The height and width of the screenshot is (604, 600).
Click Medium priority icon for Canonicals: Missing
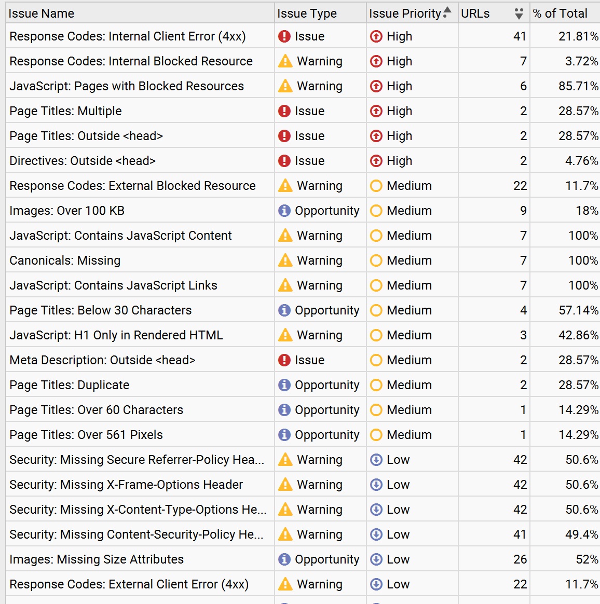pyautogui.click(x=376, y=260)
